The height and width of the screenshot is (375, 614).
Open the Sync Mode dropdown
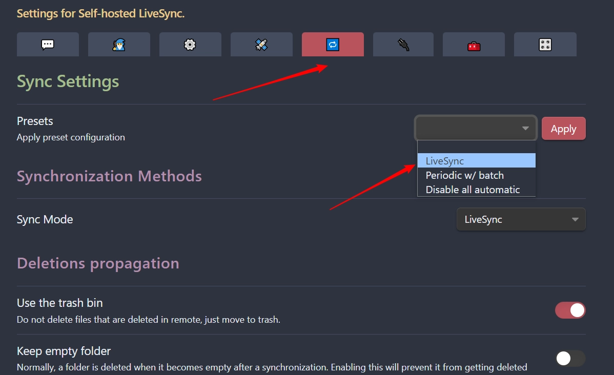pyautogui.click(x=521, y=219)
